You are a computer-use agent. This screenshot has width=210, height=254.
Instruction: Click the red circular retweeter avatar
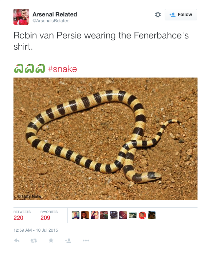coord(142,215)
